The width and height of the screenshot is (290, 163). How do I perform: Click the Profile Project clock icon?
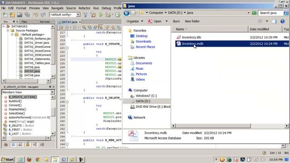(118, 14)
